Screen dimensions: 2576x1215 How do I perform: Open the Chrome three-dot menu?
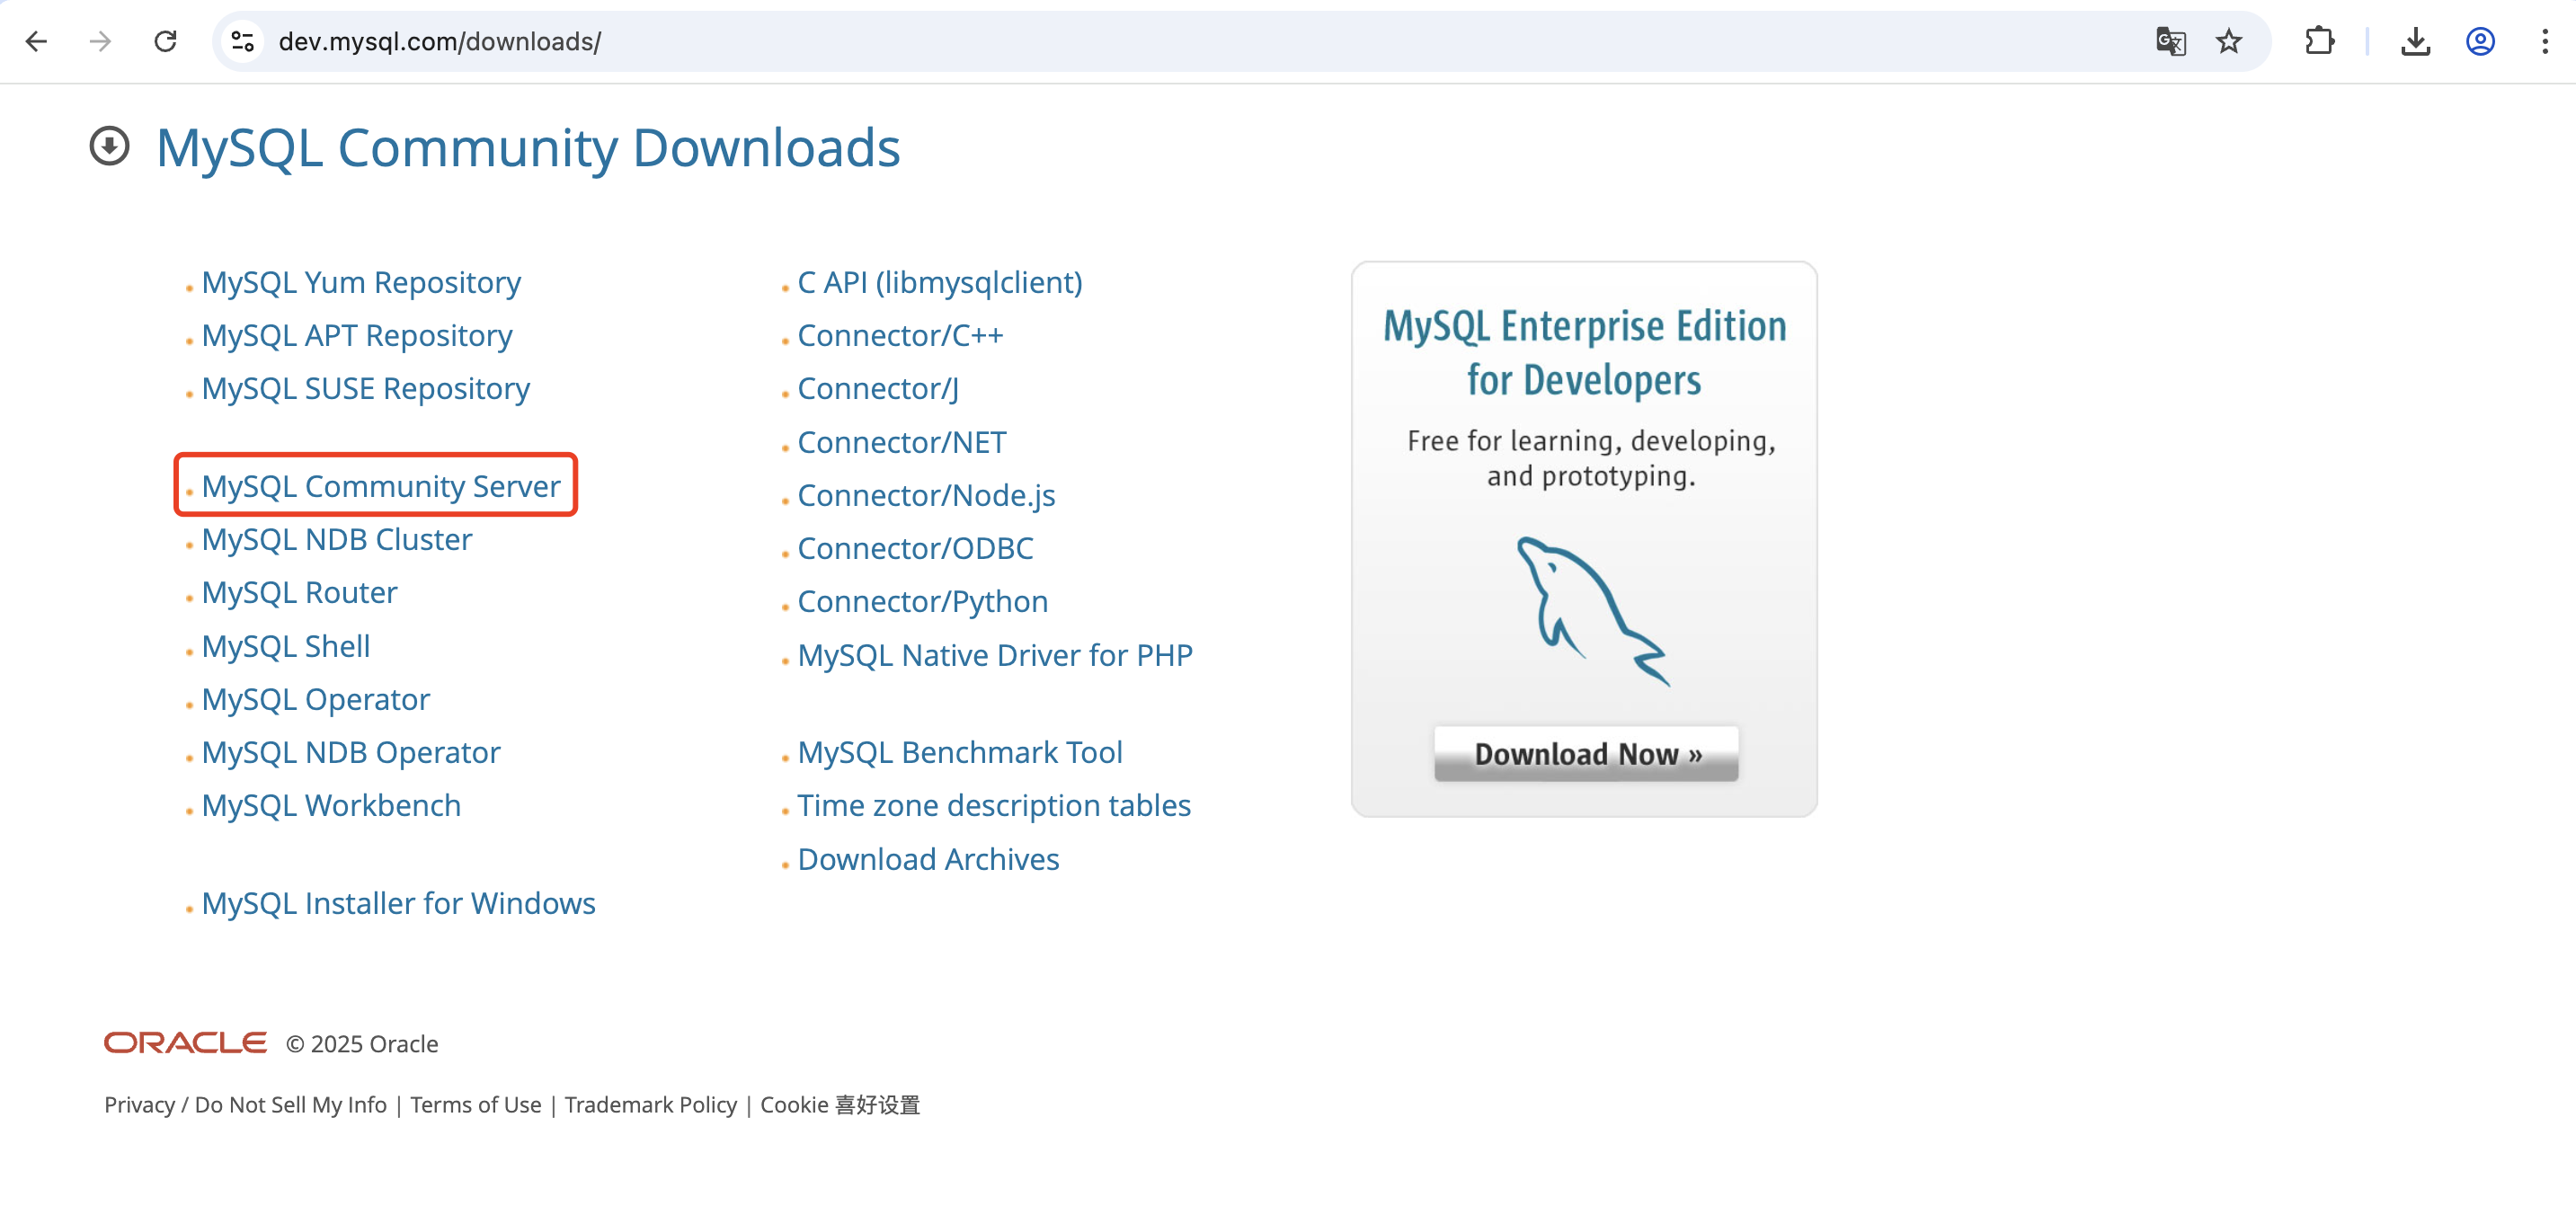click(2544, 41)
